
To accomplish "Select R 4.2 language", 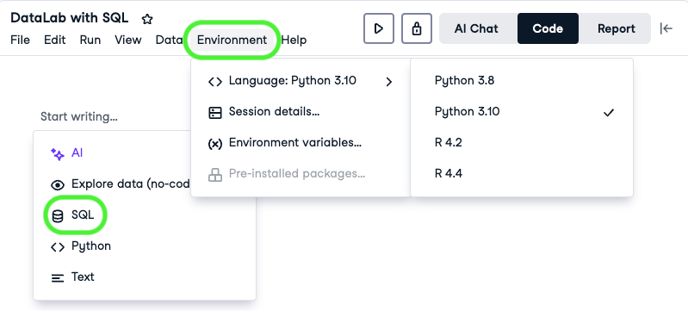I will [x=522, y=143].
